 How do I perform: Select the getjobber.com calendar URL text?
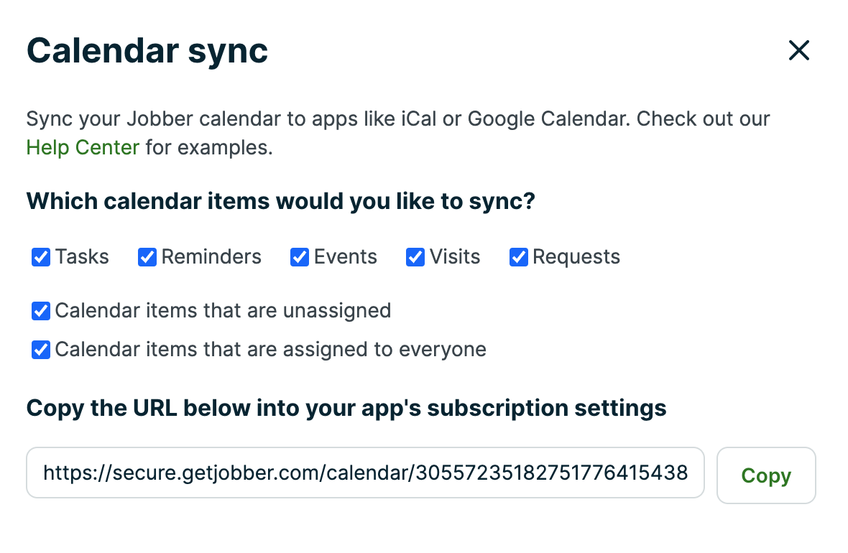click(365, 473)
